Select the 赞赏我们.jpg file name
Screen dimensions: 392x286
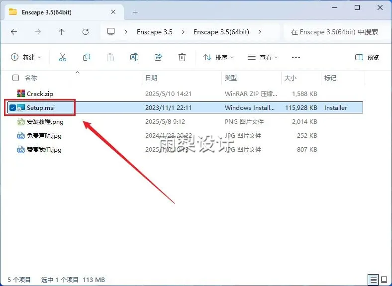pos(44,150)
